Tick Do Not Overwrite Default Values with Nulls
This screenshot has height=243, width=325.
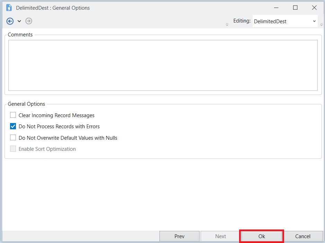13,138
